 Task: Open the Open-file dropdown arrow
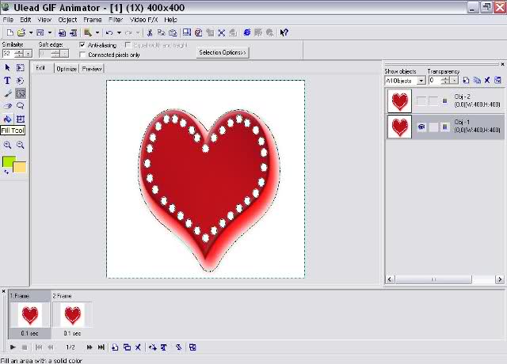(x=31, y=32)
